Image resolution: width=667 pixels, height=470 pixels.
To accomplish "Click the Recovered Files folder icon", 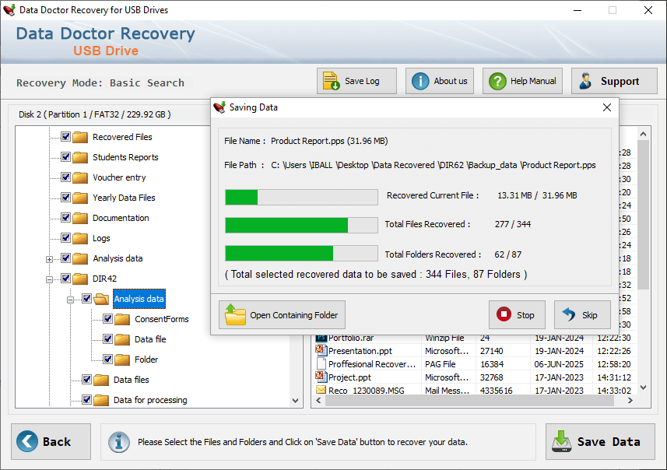I will 80,137.
